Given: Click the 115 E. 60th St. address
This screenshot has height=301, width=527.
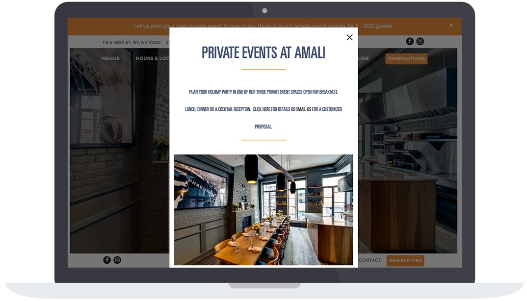Looking at the screenshot, I should pos(132,43).
